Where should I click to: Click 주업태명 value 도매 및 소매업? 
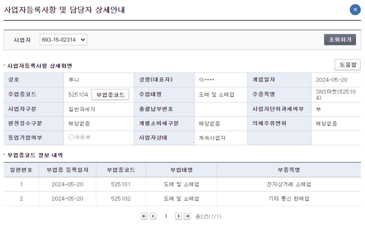[x=216, y=95]
